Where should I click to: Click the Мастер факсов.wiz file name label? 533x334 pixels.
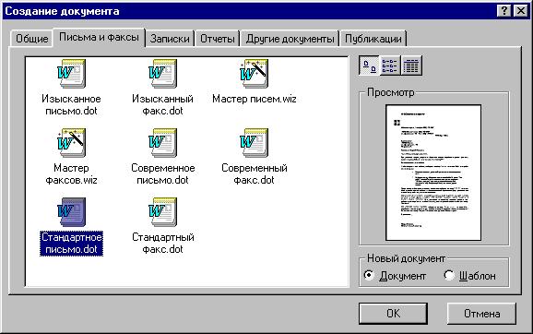click(71, 173)
